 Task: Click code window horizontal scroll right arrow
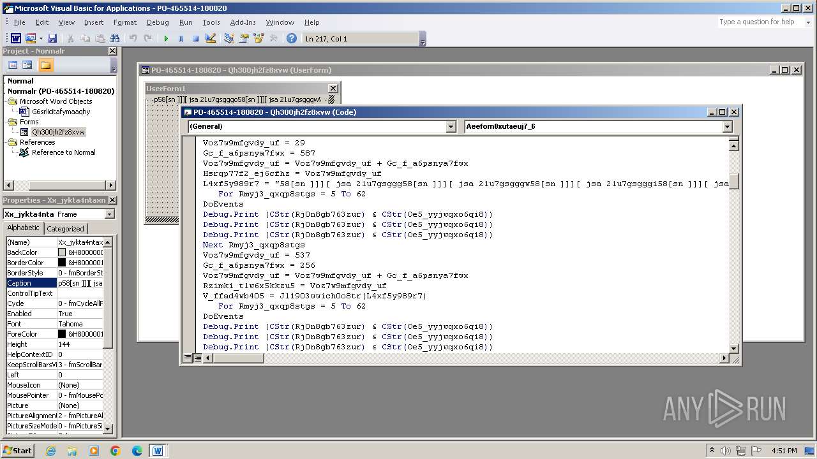coord(724,358)
